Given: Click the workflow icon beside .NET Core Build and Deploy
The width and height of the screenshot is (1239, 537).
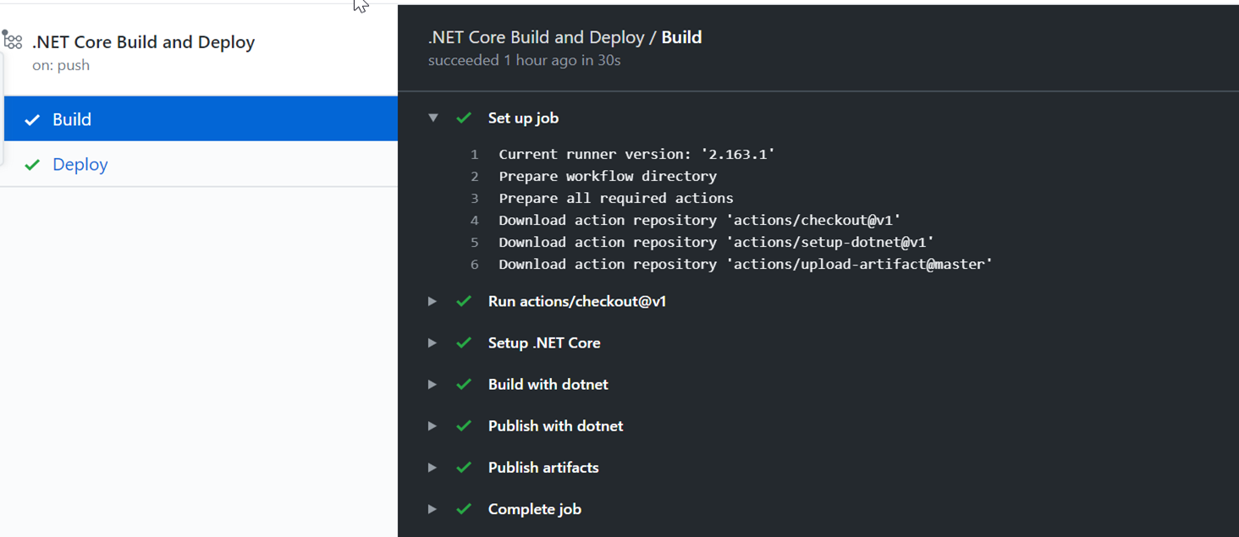Looking at the screenshot, I should coord(13,40).
